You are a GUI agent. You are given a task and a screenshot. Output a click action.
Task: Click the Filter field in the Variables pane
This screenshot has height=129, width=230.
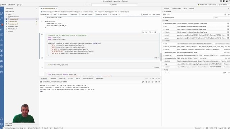pos(221,18)
